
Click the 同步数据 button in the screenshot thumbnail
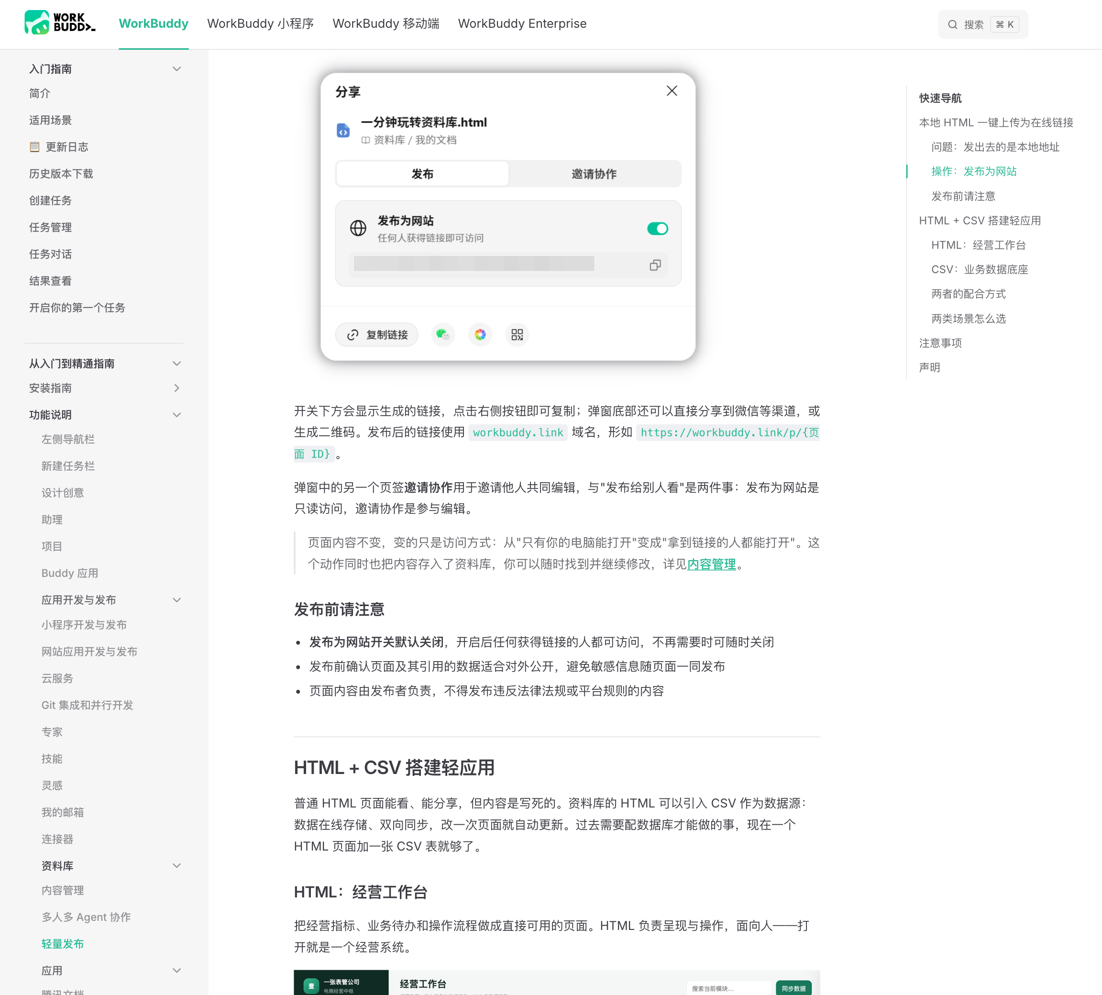pos(793,988)
